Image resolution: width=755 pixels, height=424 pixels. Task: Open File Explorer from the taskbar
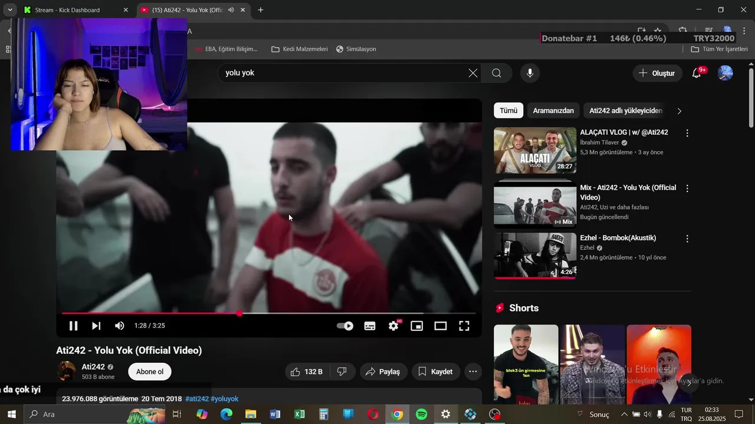pyautogui.click(x=251, y=414)
